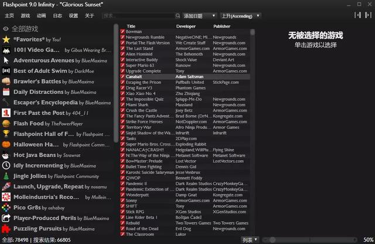The height and width of the screenshot is (244, 375).
Task: Click the Molleindustria playlist icon
Action: [x=6, y=197]
